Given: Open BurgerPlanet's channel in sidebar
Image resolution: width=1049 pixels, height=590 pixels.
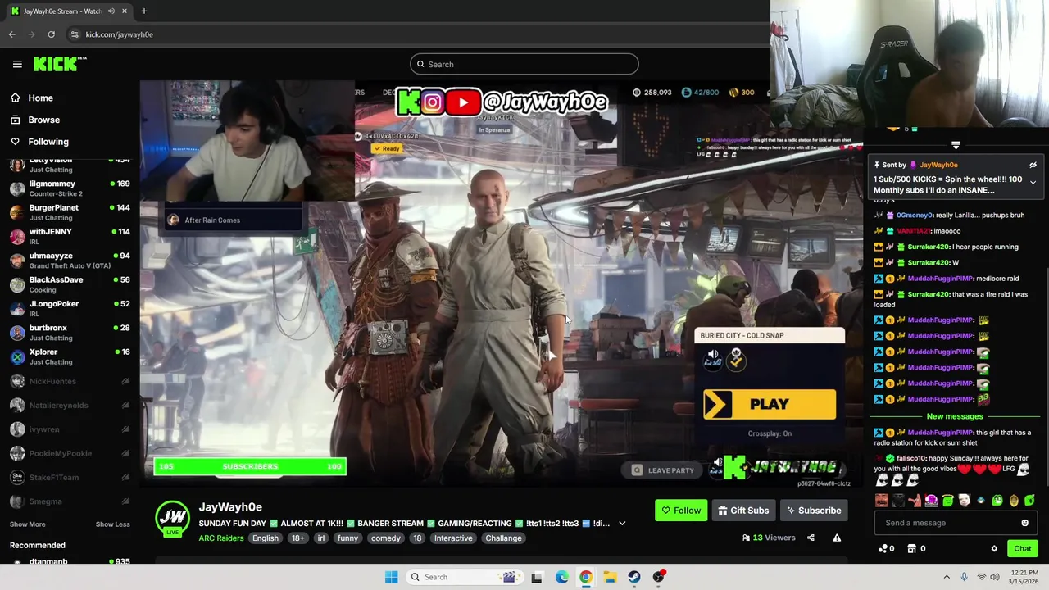Looking at the screenshot, I should (69, 212).
